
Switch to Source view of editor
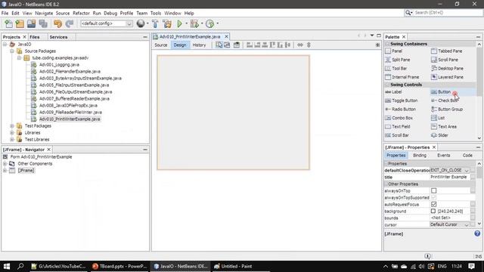(x=161, y=45)
